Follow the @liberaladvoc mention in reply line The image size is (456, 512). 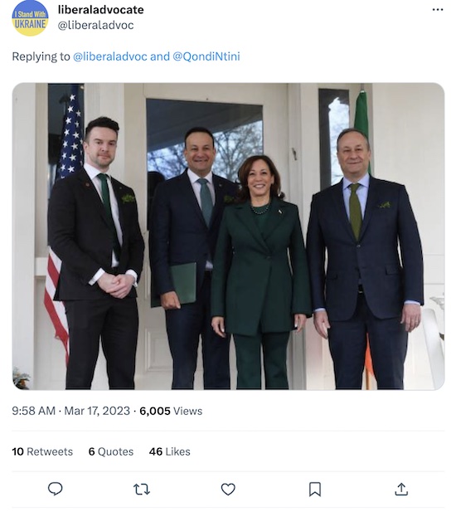coord(110,56)
